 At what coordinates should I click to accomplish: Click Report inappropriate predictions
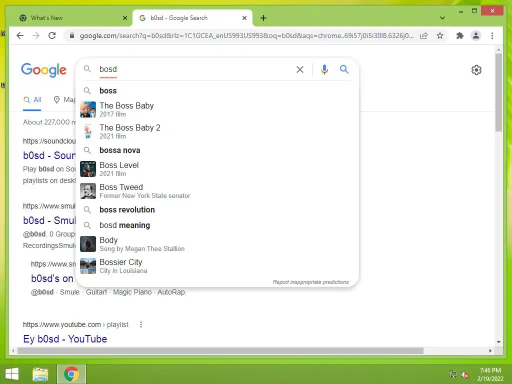point(310,282)
